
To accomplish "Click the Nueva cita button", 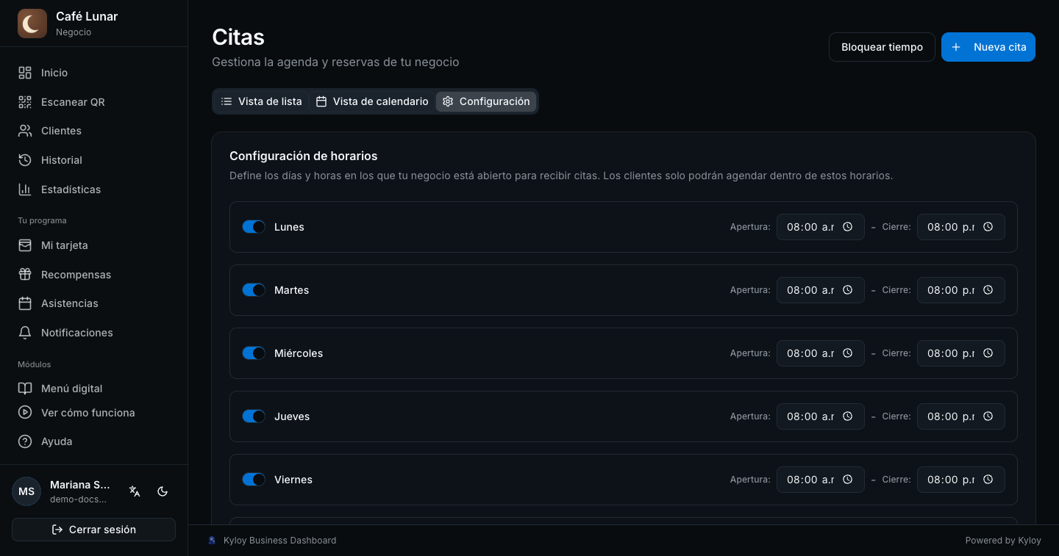I will point(988,47).
